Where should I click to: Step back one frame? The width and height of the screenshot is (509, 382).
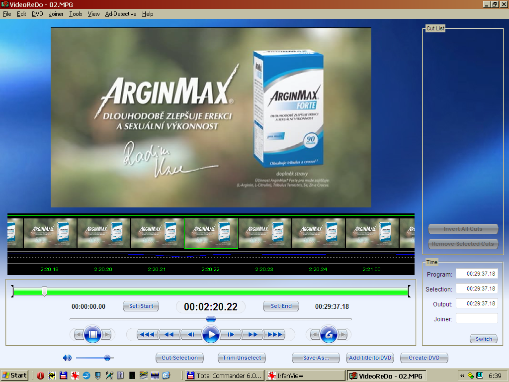click(x=191, y=334)
